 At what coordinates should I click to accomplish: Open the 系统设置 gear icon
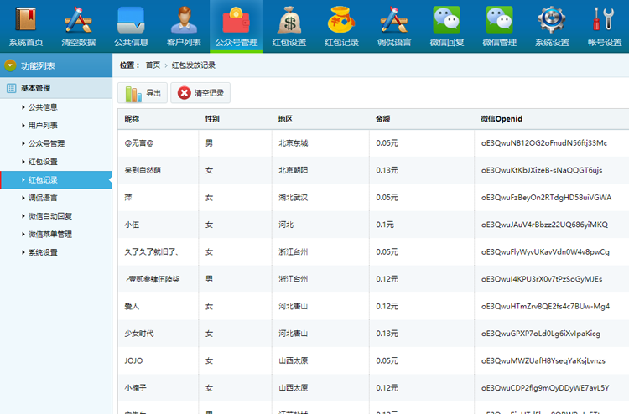(x=552, y=19)
